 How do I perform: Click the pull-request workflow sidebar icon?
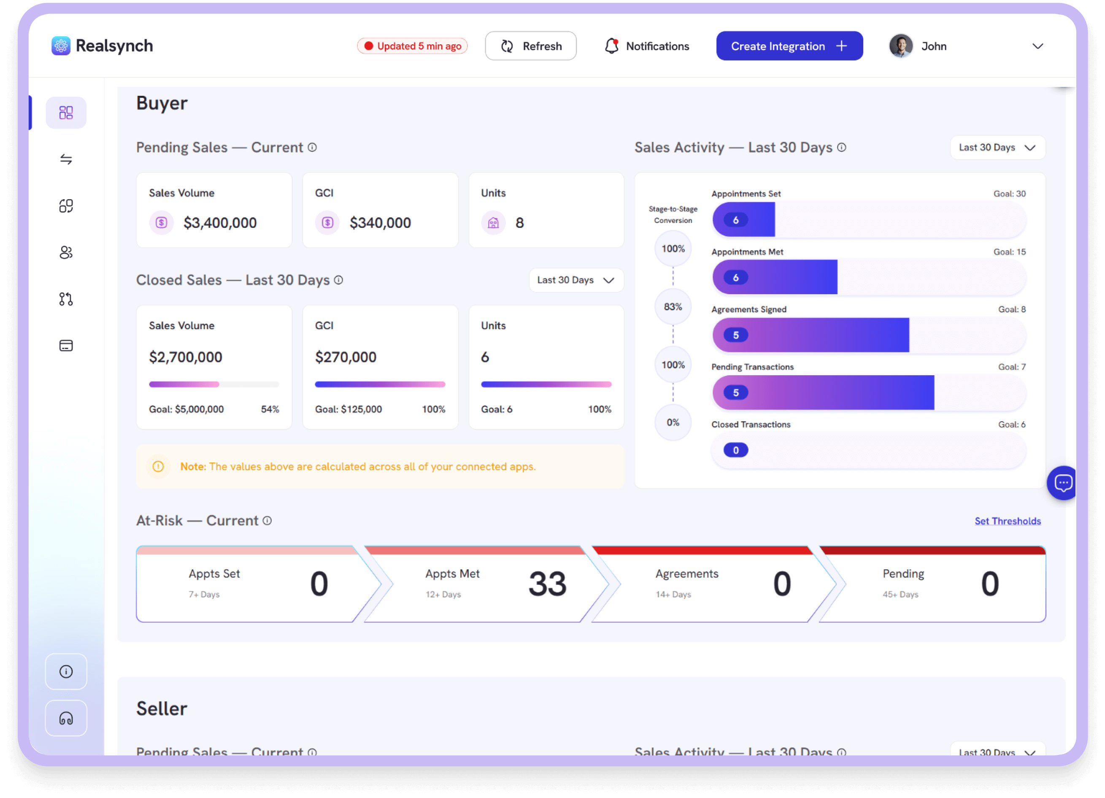point(66,299)
